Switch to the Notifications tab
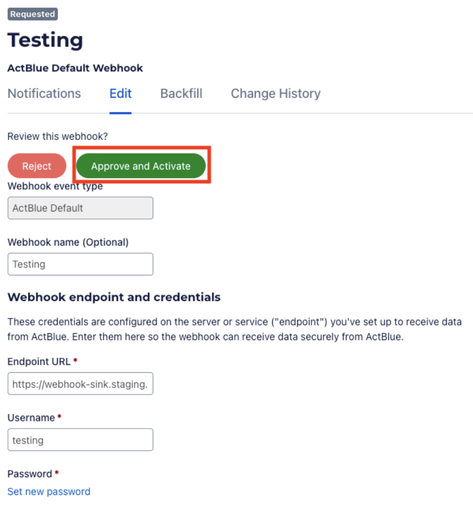This screenshot has width=473, height=506. pos(44,94)
